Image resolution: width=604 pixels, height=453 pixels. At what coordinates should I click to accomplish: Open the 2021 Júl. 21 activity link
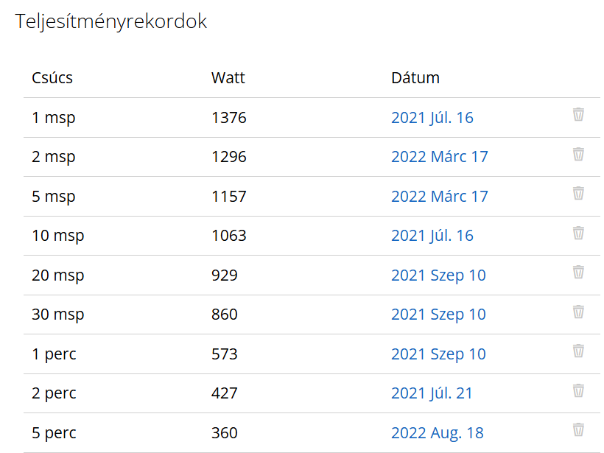point(432,393)
